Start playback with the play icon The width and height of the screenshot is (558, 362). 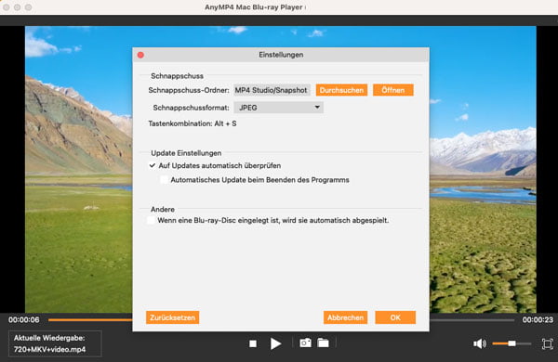(x=275, y=343)
